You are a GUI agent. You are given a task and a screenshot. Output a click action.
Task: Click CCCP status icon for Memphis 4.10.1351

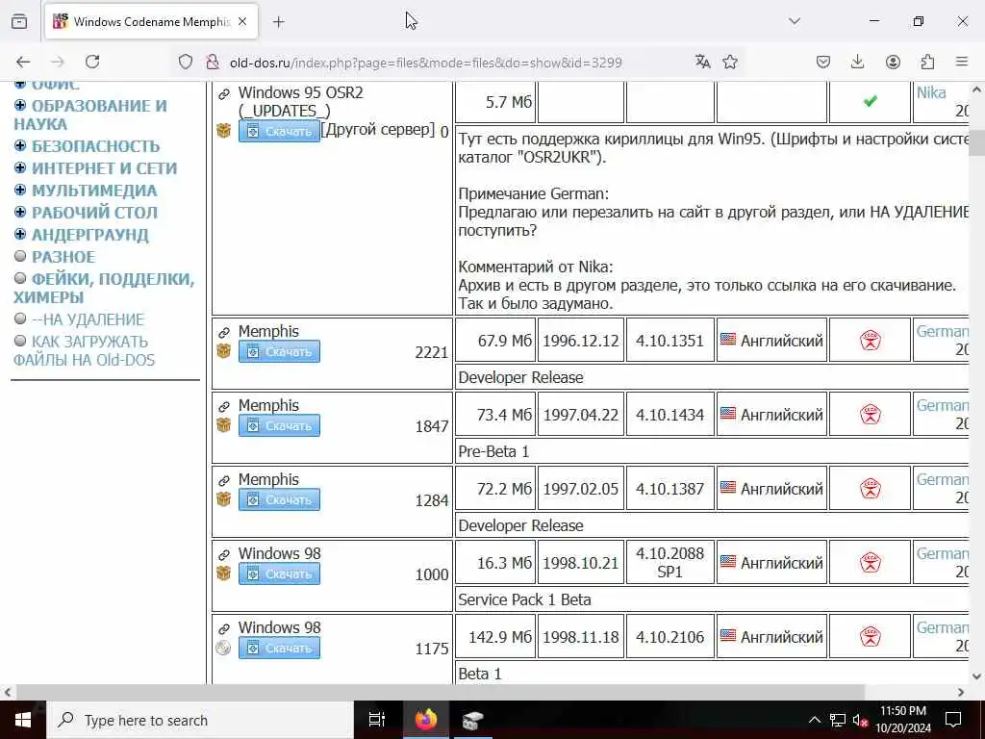point(870,341)
